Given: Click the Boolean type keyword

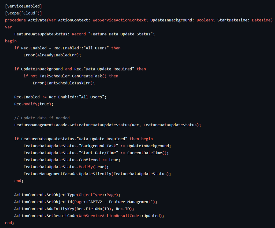Looking at the screenshot, I should point(206,20).
